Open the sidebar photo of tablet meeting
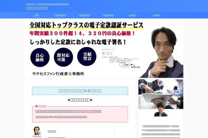This screenshot has height=138, width=208. 161,94
